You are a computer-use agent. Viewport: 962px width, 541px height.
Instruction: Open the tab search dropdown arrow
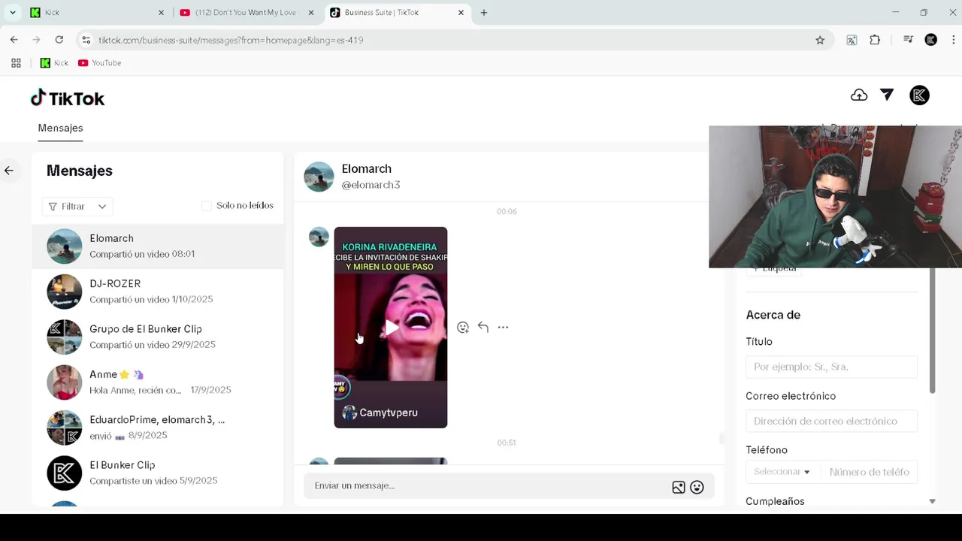[x=13, y=13]
